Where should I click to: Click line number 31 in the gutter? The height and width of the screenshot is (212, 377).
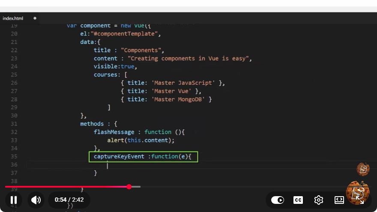pos(14,124)
